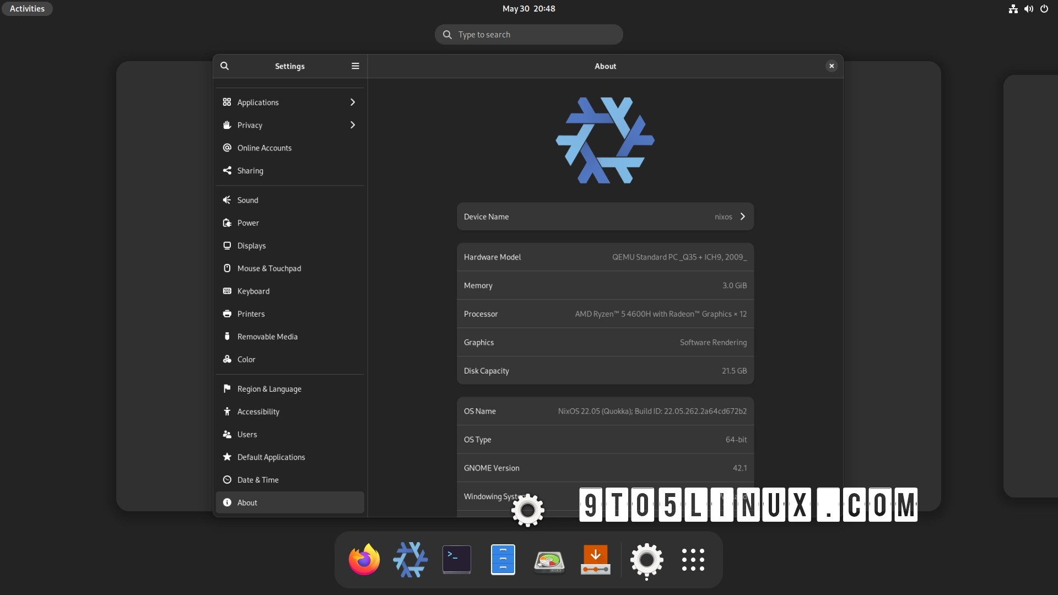Open the terminal from the dock
The image size is (1058, 595).
click(456, 559)
